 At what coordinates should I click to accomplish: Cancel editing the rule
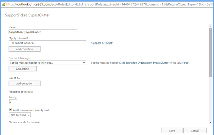[195, 131]
